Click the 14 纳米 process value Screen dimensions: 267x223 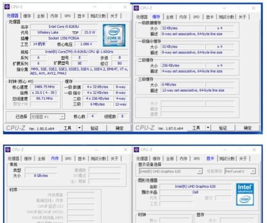40,44
